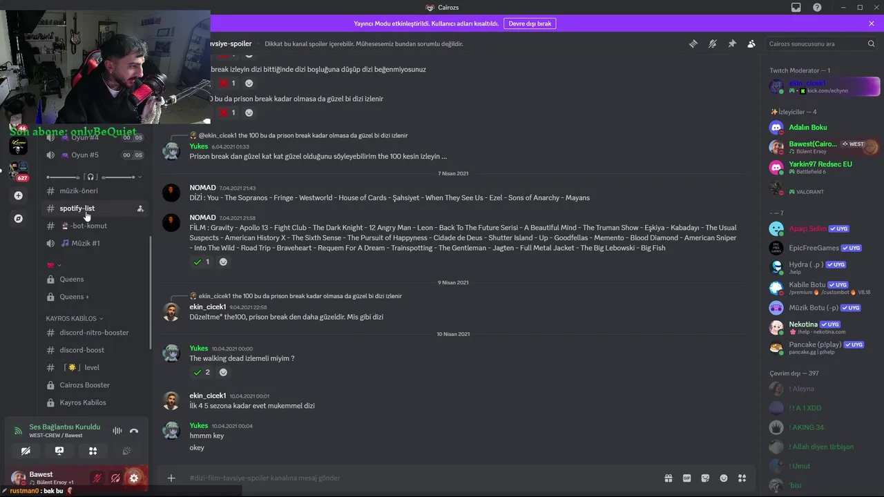The width and height of the screenshot is (884, 497).
Task: Open the gift icon in message bar
Action: (668, 478)
